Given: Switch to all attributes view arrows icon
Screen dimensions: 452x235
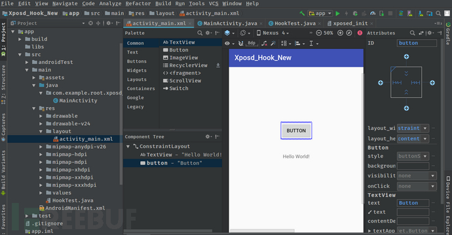Looking at the screenshot, I should [421, 33].
